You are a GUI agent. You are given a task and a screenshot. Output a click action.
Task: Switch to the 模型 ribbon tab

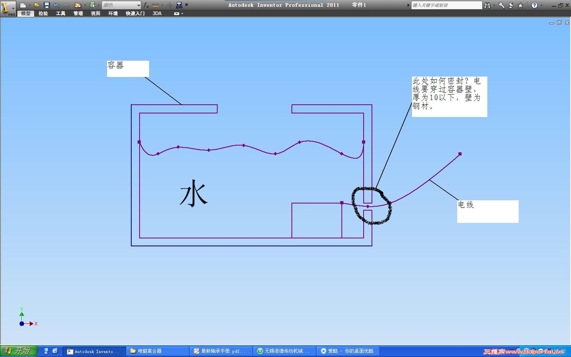coord(26,13)
